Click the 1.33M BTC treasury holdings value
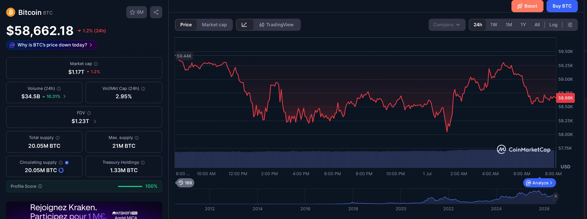The image size is (587, 219). pos(124,170)
